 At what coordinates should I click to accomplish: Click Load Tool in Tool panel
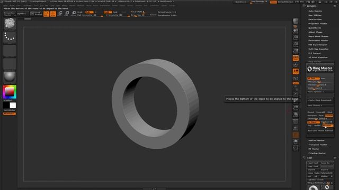[313, 163]
